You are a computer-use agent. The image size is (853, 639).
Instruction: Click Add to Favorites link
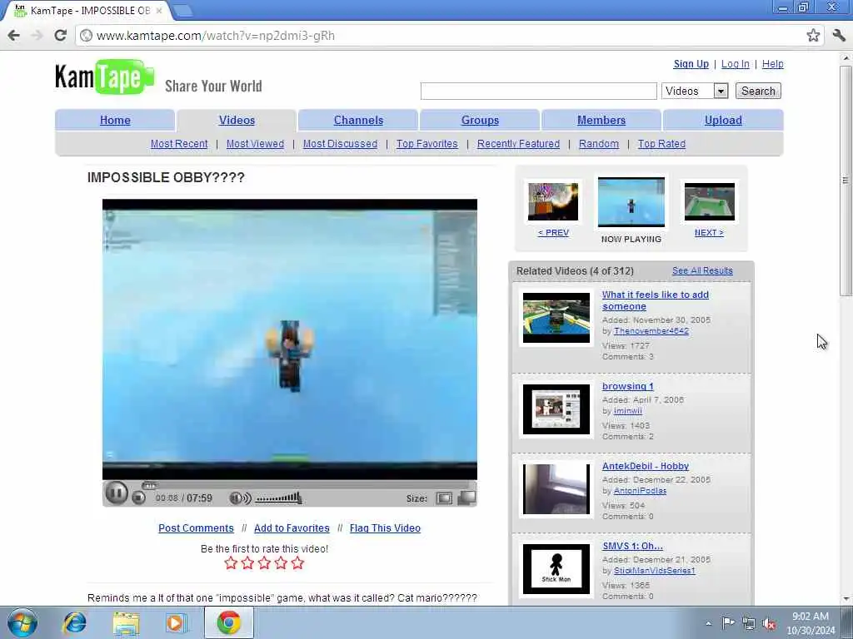[x=292, y=528]
